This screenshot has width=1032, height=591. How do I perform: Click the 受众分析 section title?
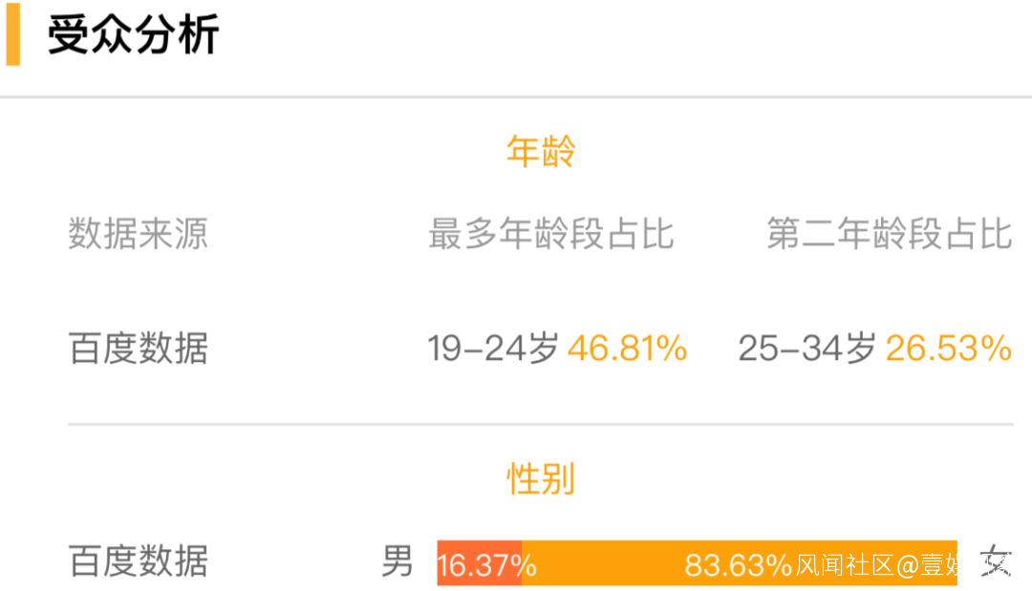point(134,35)
